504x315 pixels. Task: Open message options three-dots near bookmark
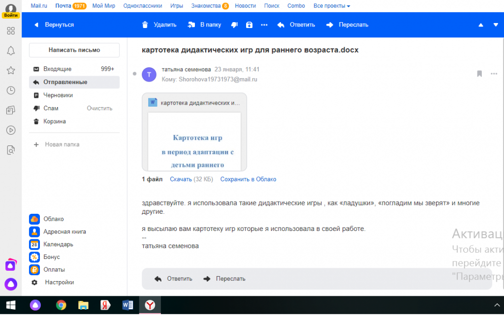[494, 74]
